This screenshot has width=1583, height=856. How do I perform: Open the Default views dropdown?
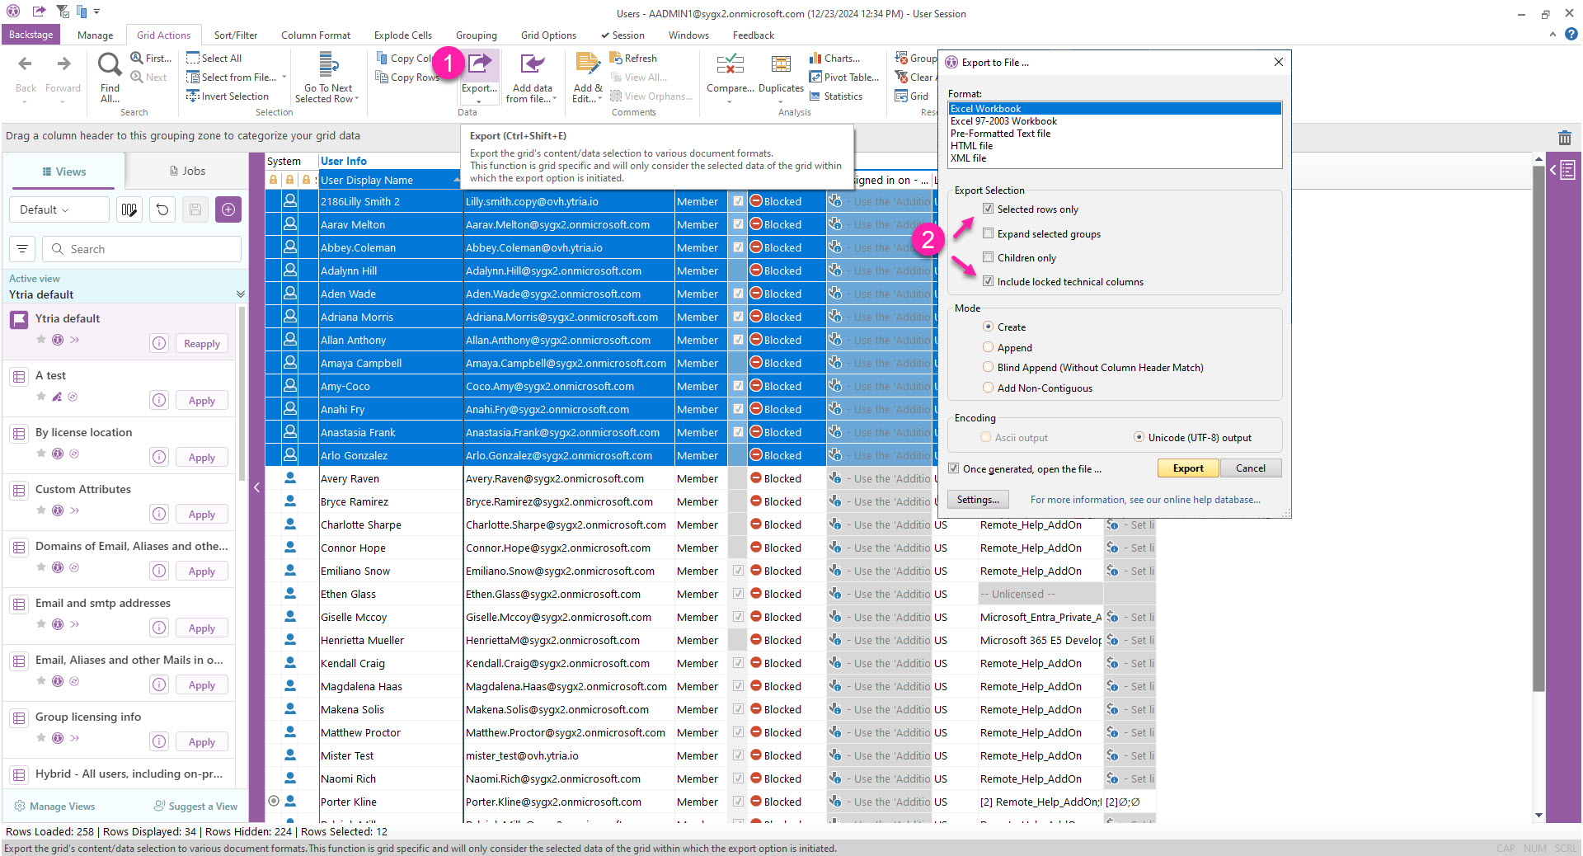point(59,209)
